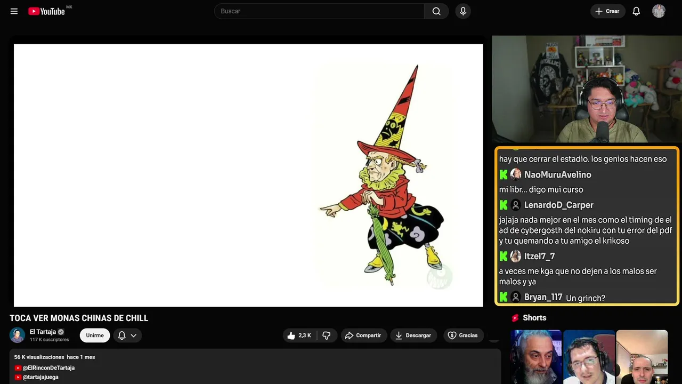The height and width of the screenshot is (384, 682).
Task: Click the video player wizard frame
Action: (x=248, y=175)
